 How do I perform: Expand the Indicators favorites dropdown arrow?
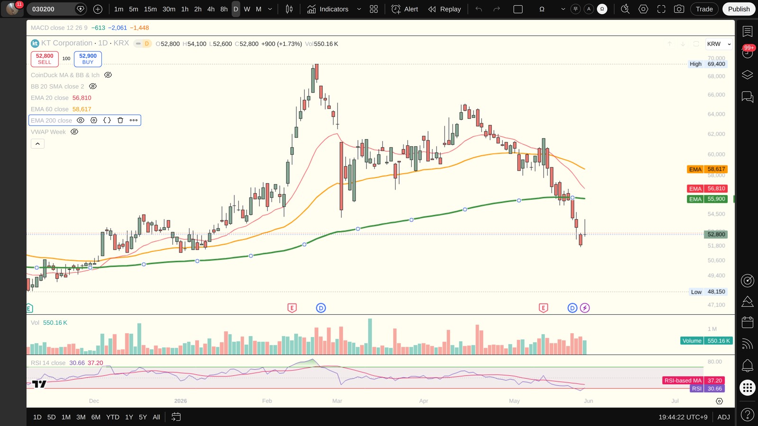pos(359,9)
